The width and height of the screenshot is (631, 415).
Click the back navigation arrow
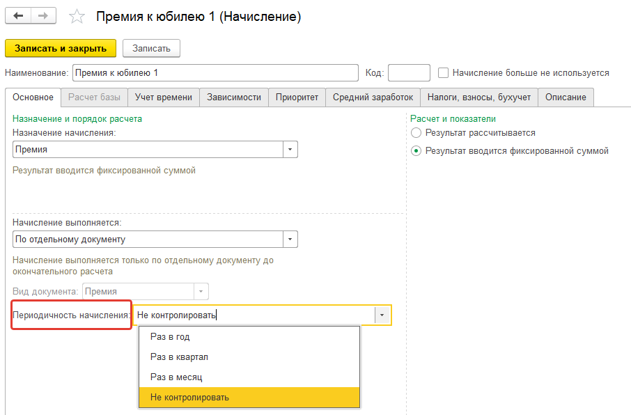pyautogui.click(x=18, y=15)
